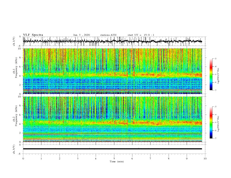Image resolution: width=231 pixels, height=178 pixels.
Task: Click the ch.3 flat black signal trace
Action: (112, 149)
